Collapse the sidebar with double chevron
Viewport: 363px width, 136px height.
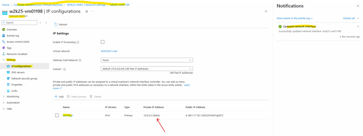pos(46,23)
